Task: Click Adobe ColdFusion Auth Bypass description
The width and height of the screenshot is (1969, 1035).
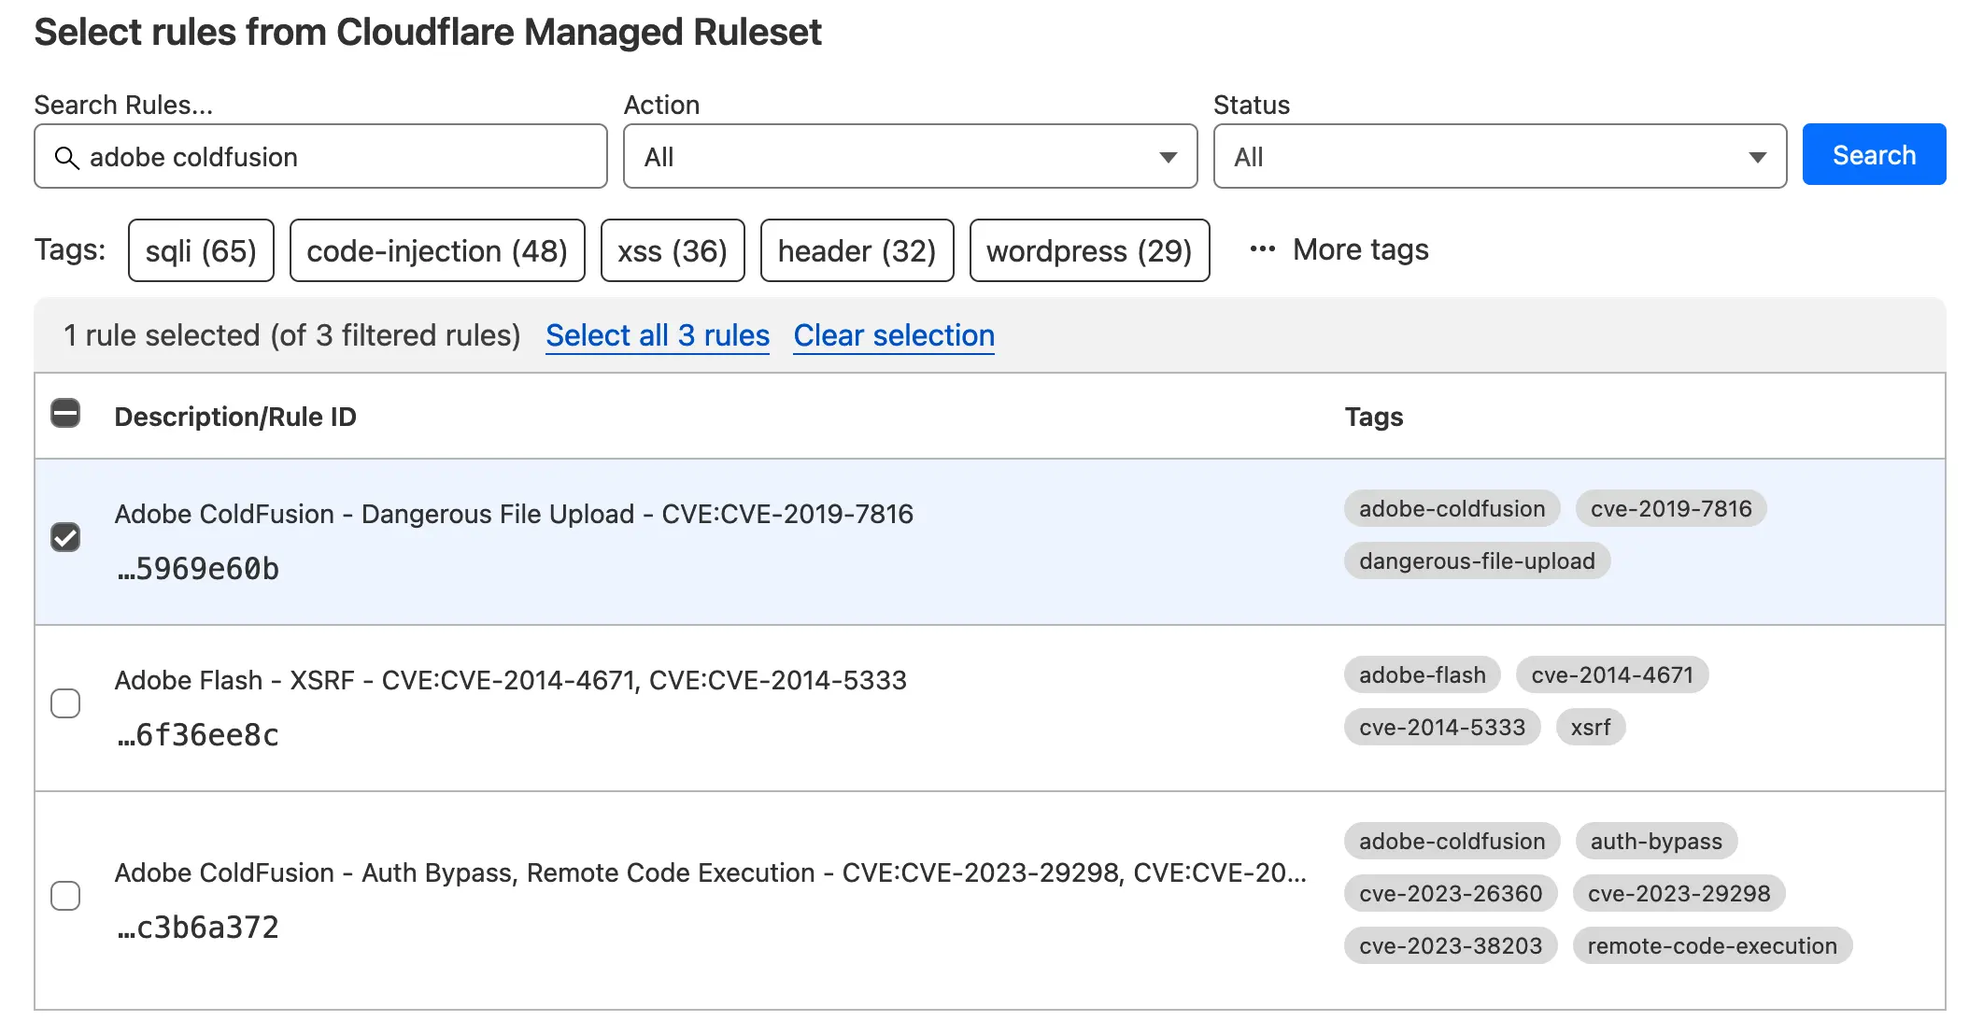Action: [711, 872]
